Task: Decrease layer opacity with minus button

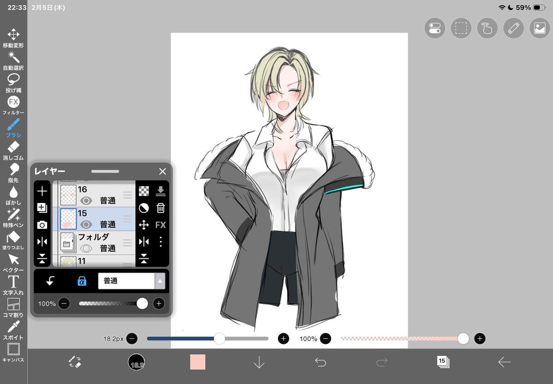Action: (x=64, y=303)
